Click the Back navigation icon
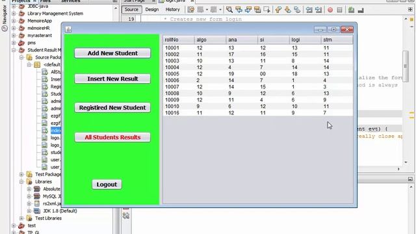416x234 pixels. [x=201, y=10]
